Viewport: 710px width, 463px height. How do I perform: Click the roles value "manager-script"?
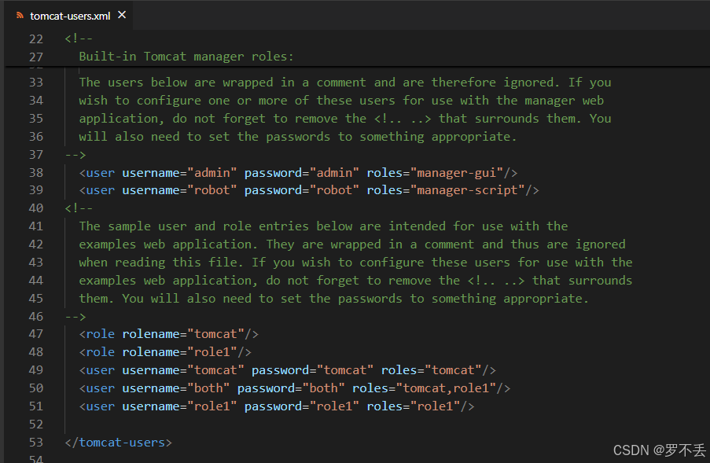(467, 190)
